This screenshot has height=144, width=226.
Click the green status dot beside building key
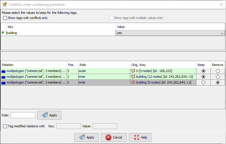point(3,33)
